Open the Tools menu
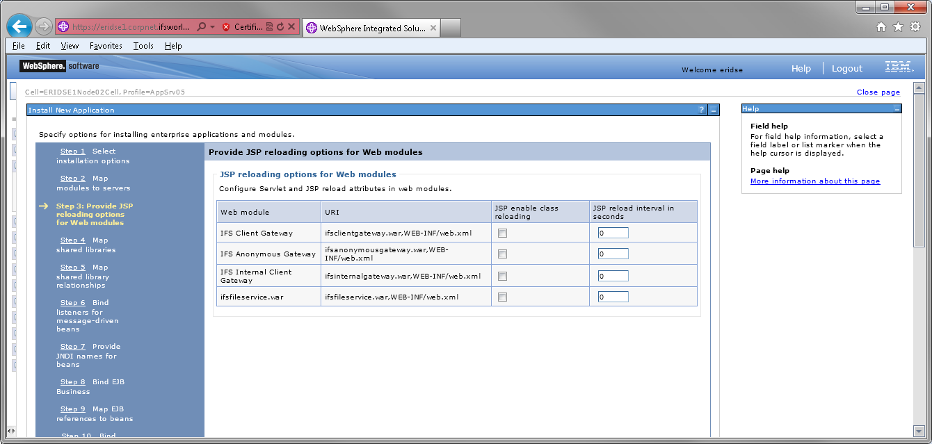 143,46
